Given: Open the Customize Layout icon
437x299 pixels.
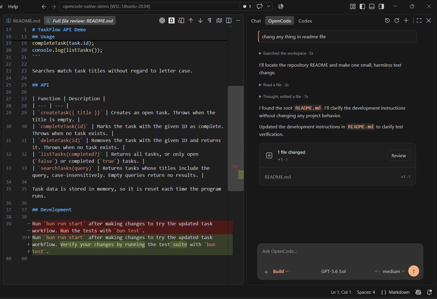Looking at the screenshot, I should click(x=353, y=6).
